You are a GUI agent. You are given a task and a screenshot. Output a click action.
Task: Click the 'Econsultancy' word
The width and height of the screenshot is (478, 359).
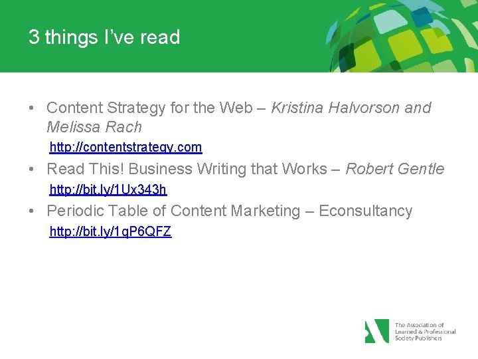click(x=366, y=211)
